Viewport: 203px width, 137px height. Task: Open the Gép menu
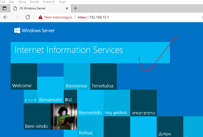12,2
